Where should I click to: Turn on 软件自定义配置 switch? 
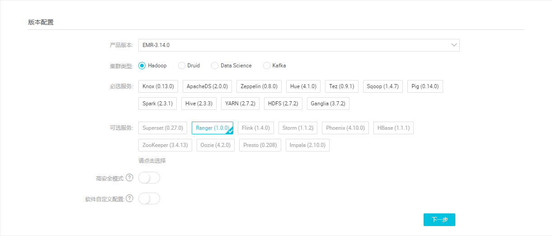click(x=149, y=198)
